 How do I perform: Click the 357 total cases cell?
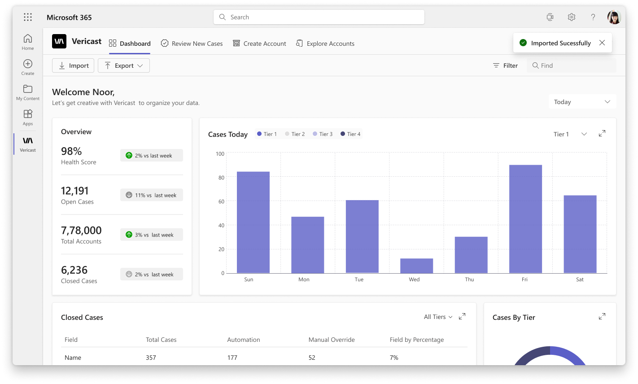tap(151, 358)
